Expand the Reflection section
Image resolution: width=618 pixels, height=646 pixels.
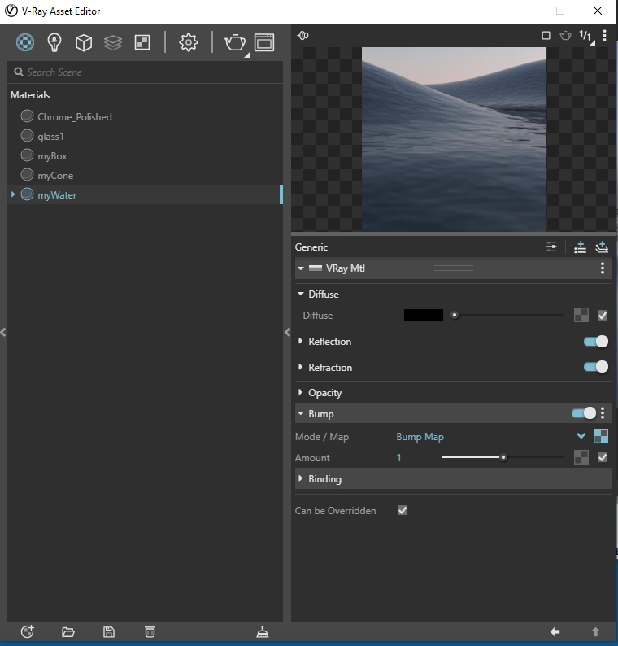click(301, 341)
